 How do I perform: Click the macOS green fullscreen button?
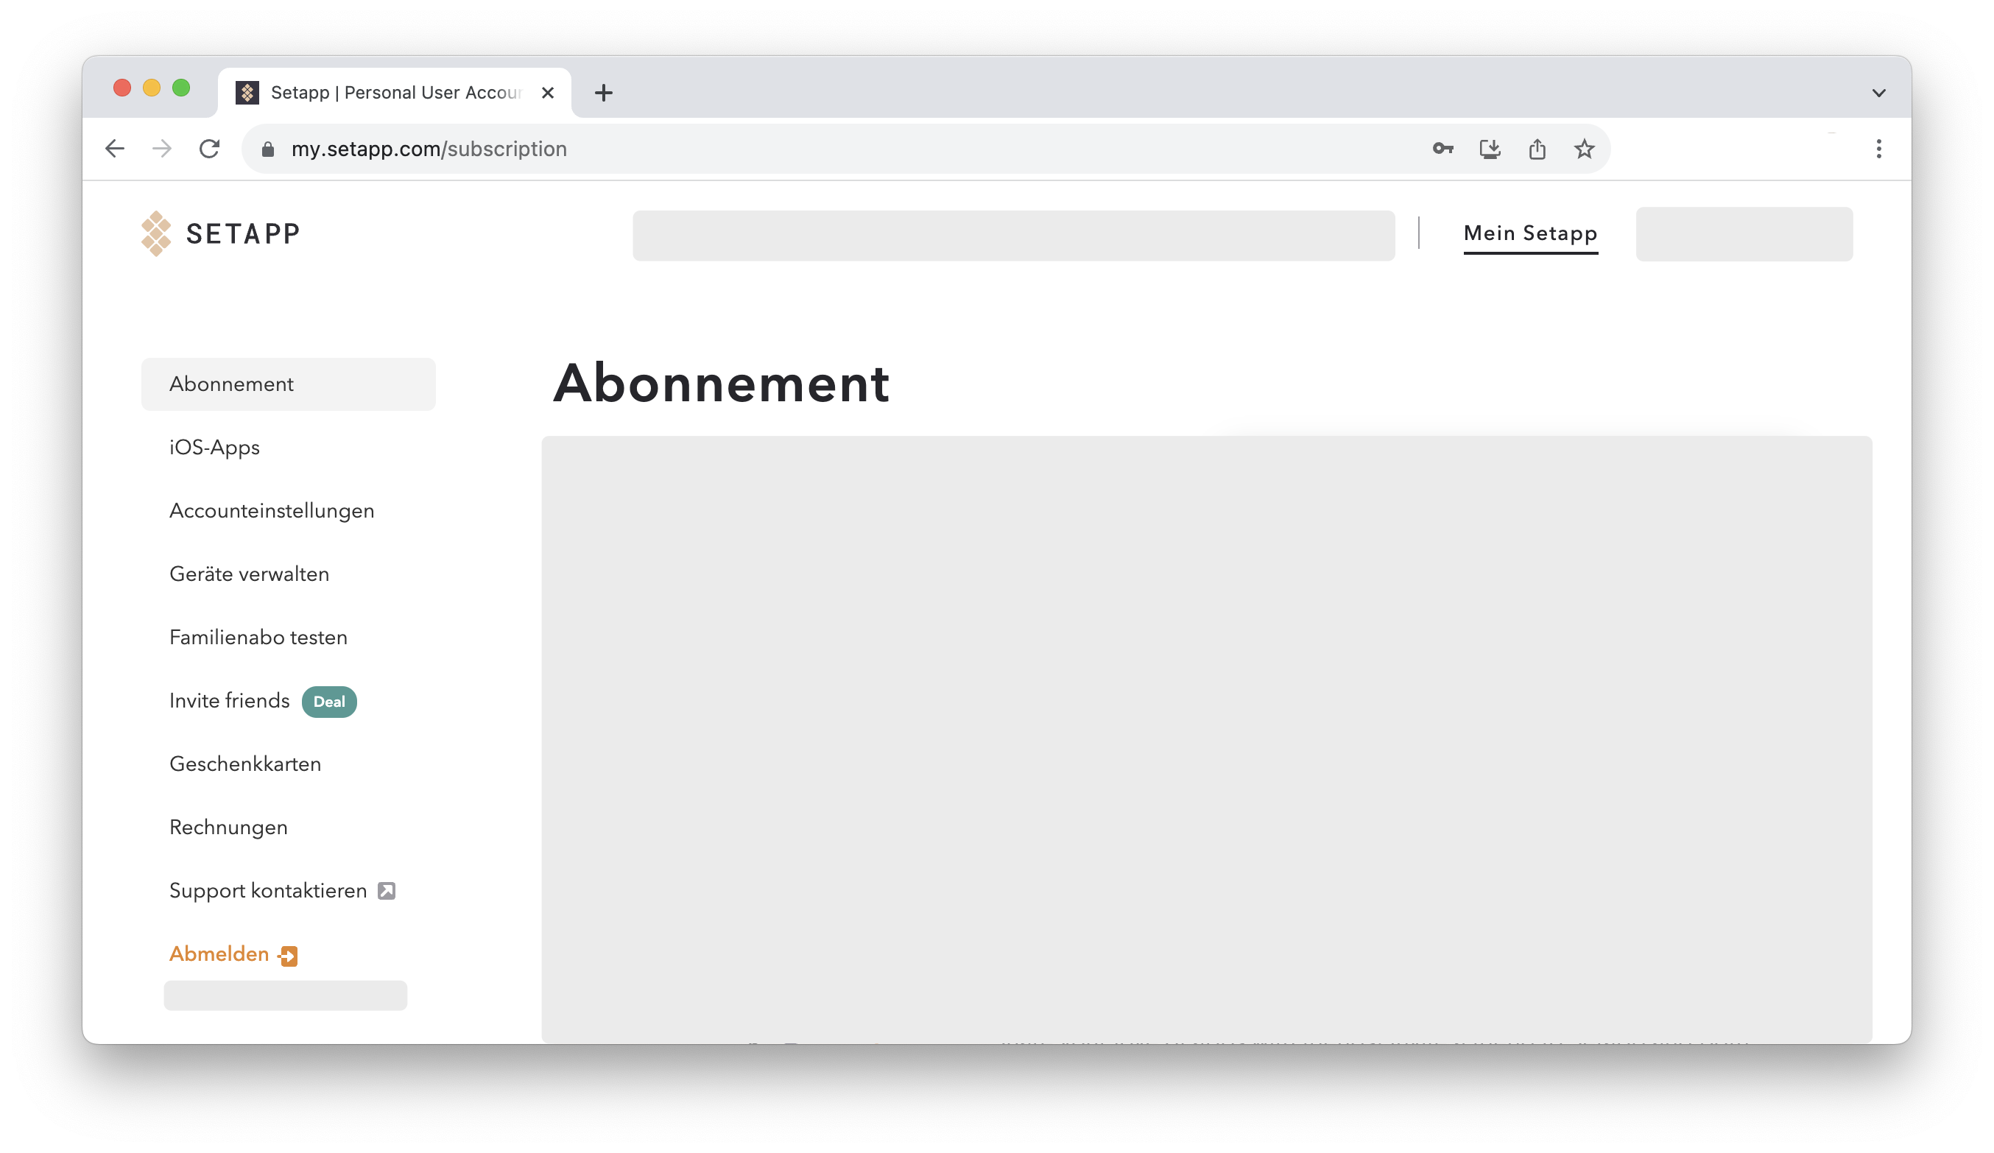(x=181, y=88)
